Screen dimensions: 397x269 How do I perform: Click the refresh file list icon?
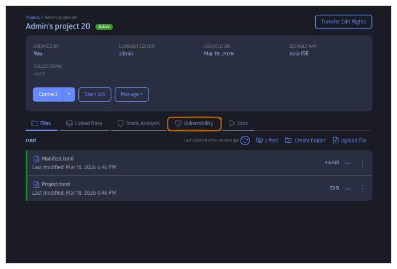(x=245, y=140)
